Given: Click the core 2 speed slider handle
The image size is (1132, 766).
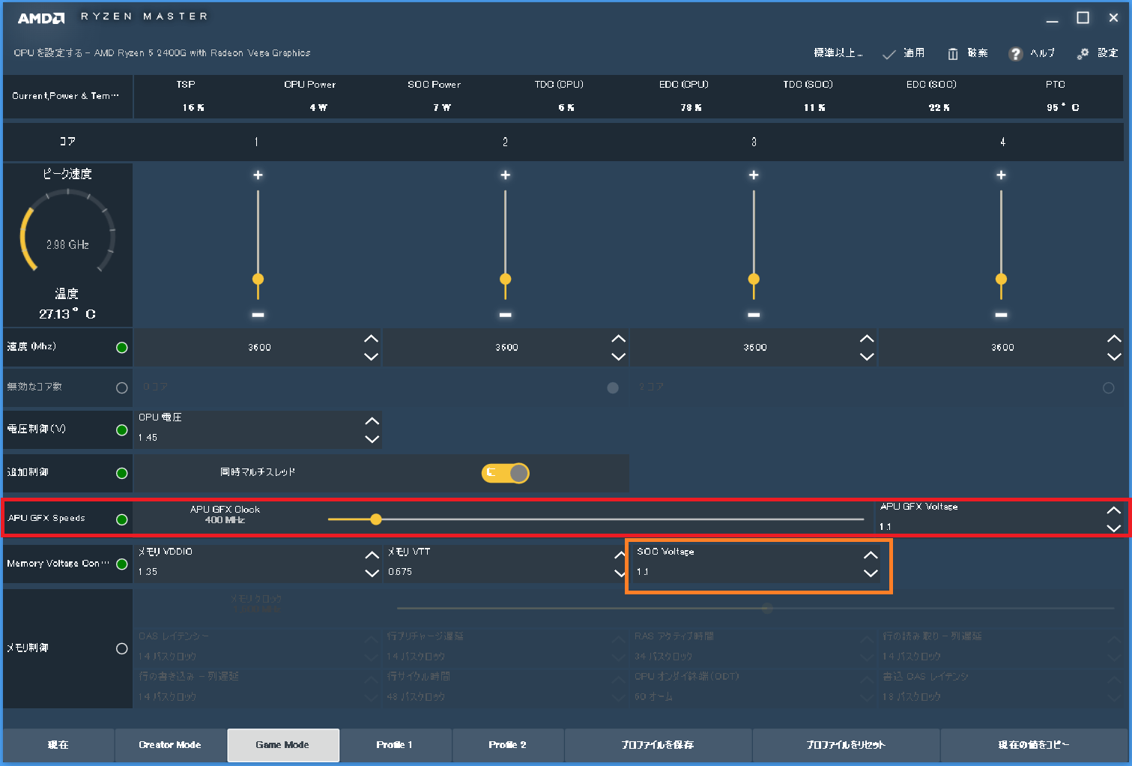Looking at the screenshot, I should pyautogui.click(x=506, y=280).
